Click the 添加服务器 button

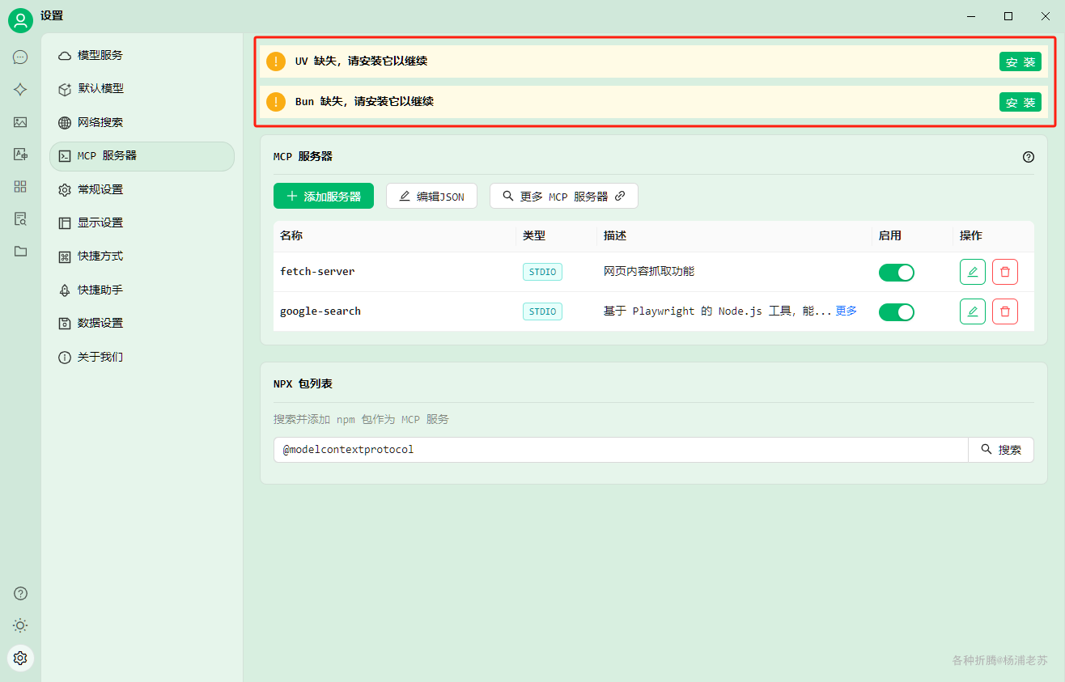pos(324,196)
